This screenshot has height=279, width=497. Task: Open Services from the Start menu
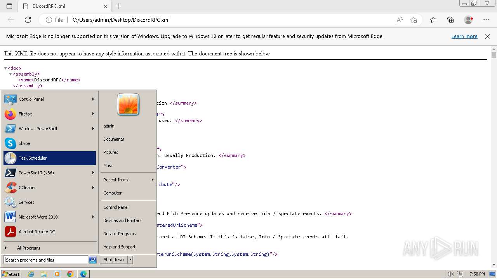click(x=50, y=202)
